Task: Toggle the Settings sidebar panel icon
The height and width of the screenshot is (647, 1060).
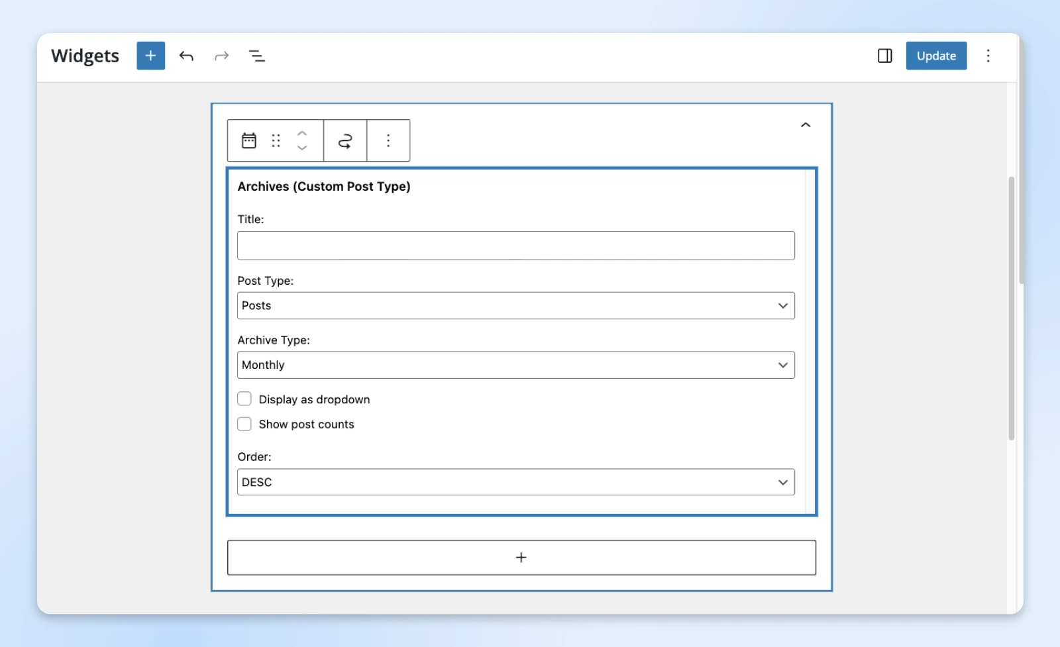Action: click(884, 56)
